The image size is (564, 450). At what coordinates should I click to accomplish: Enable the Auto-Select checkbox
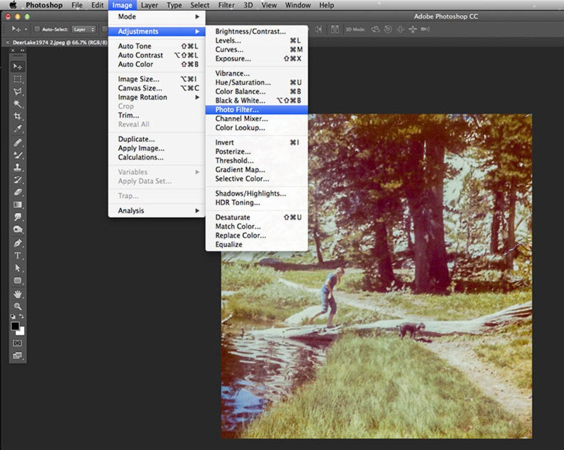tap(37, 29)
